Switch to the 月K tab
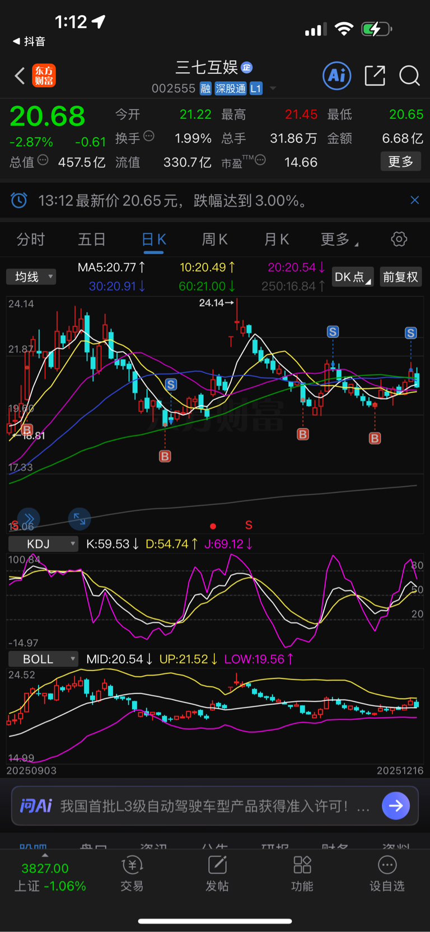This screenshot has width=430, height=932. [277, 240]
